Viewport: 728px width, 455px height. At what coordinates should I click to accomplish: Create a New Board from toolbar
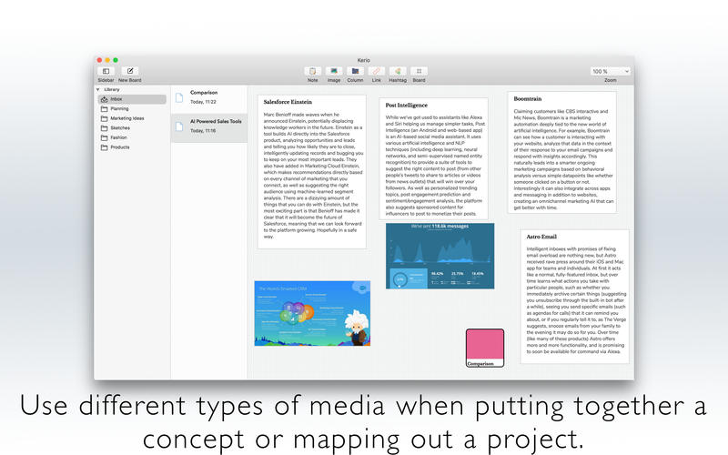pyautogui.click(x=130, y=71)
